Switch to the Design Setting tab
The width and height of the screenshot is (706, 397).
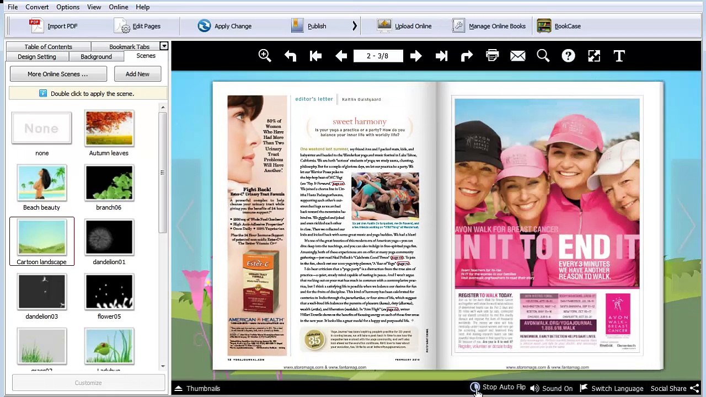coord(37,57)
